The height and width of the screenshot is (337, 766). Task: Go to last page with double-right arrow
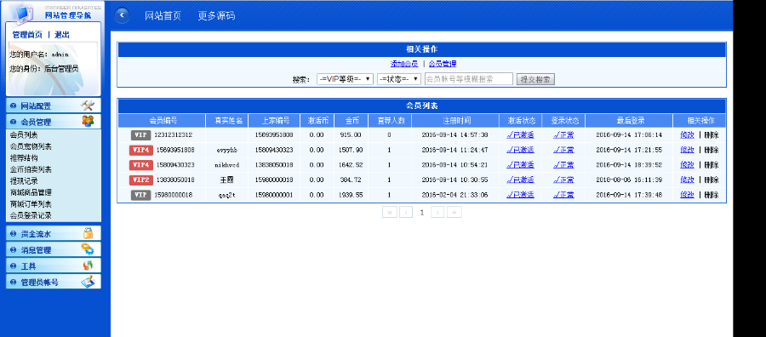[x=454, y=213]
